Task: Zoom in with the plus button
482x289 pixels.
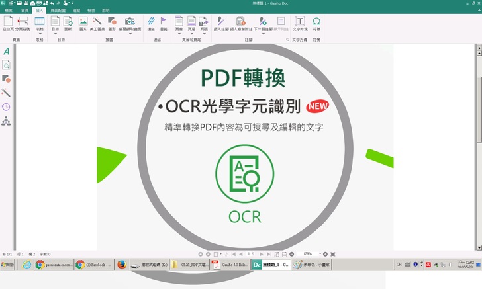Action: [325, 254]
